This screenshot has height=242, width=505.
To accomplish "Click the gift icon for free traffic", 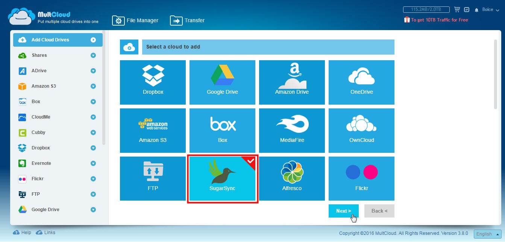I will 406,20.
